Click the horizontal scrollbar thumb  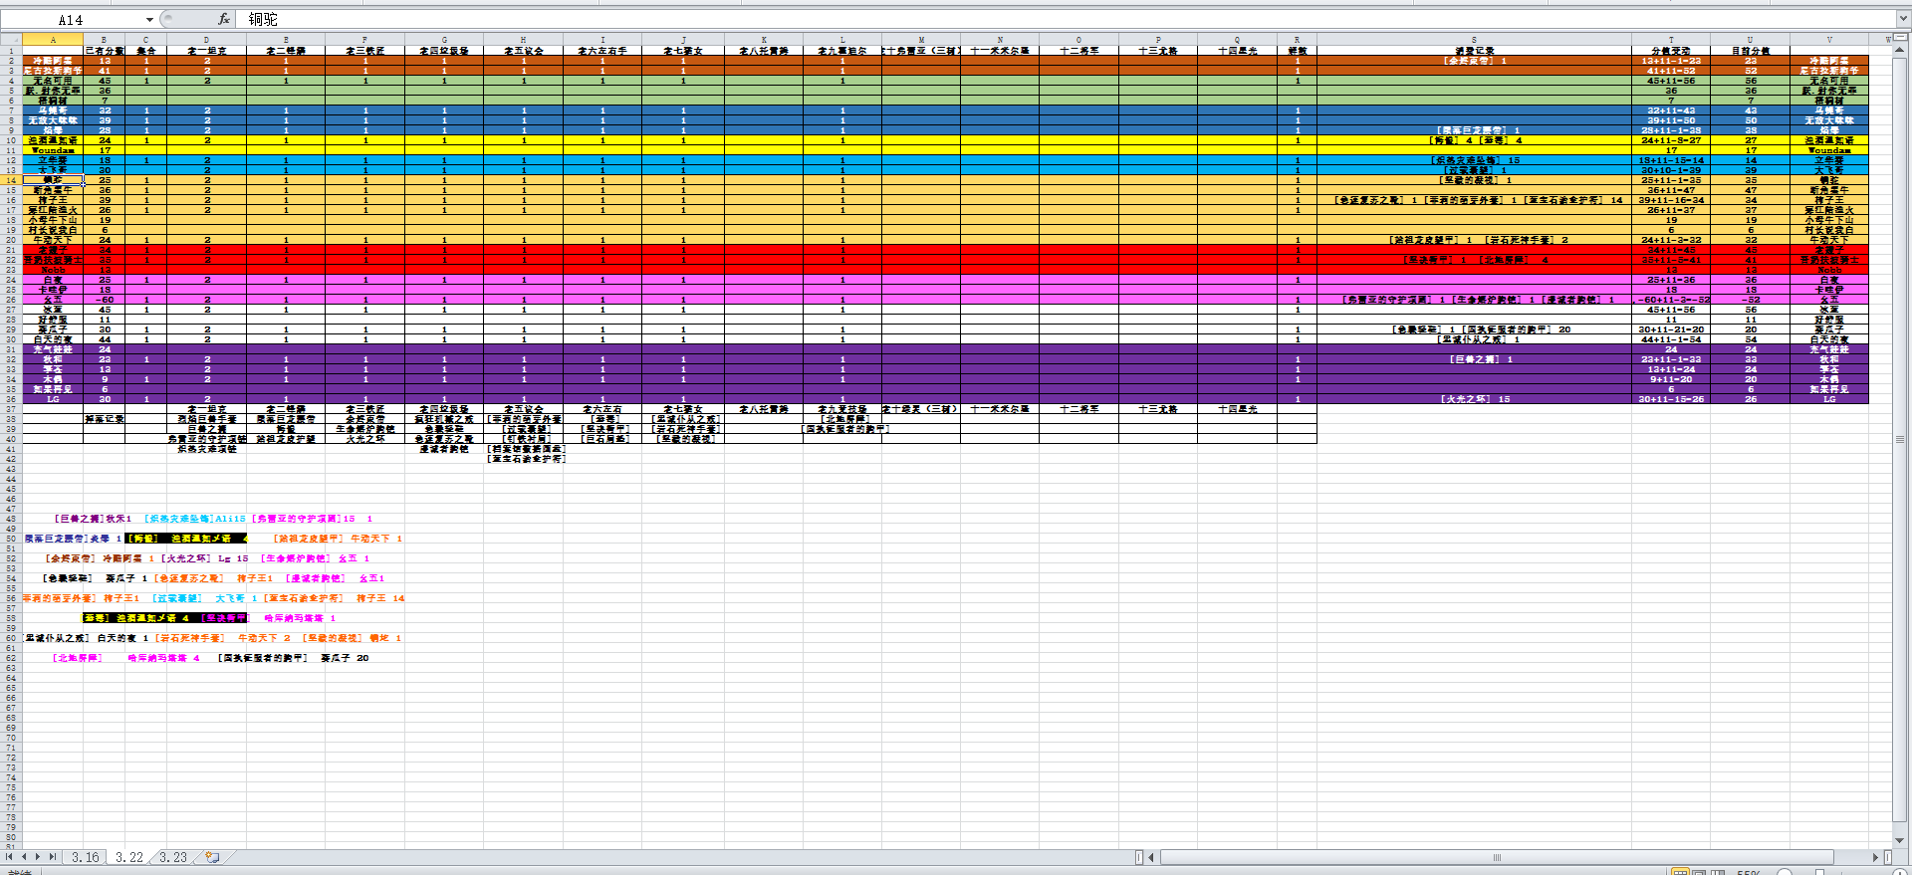(x=1496, y=857)
